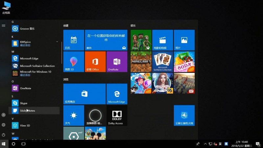Open Cortana search circle on taskbar
The image size is (263, 148).
point(13,144)
